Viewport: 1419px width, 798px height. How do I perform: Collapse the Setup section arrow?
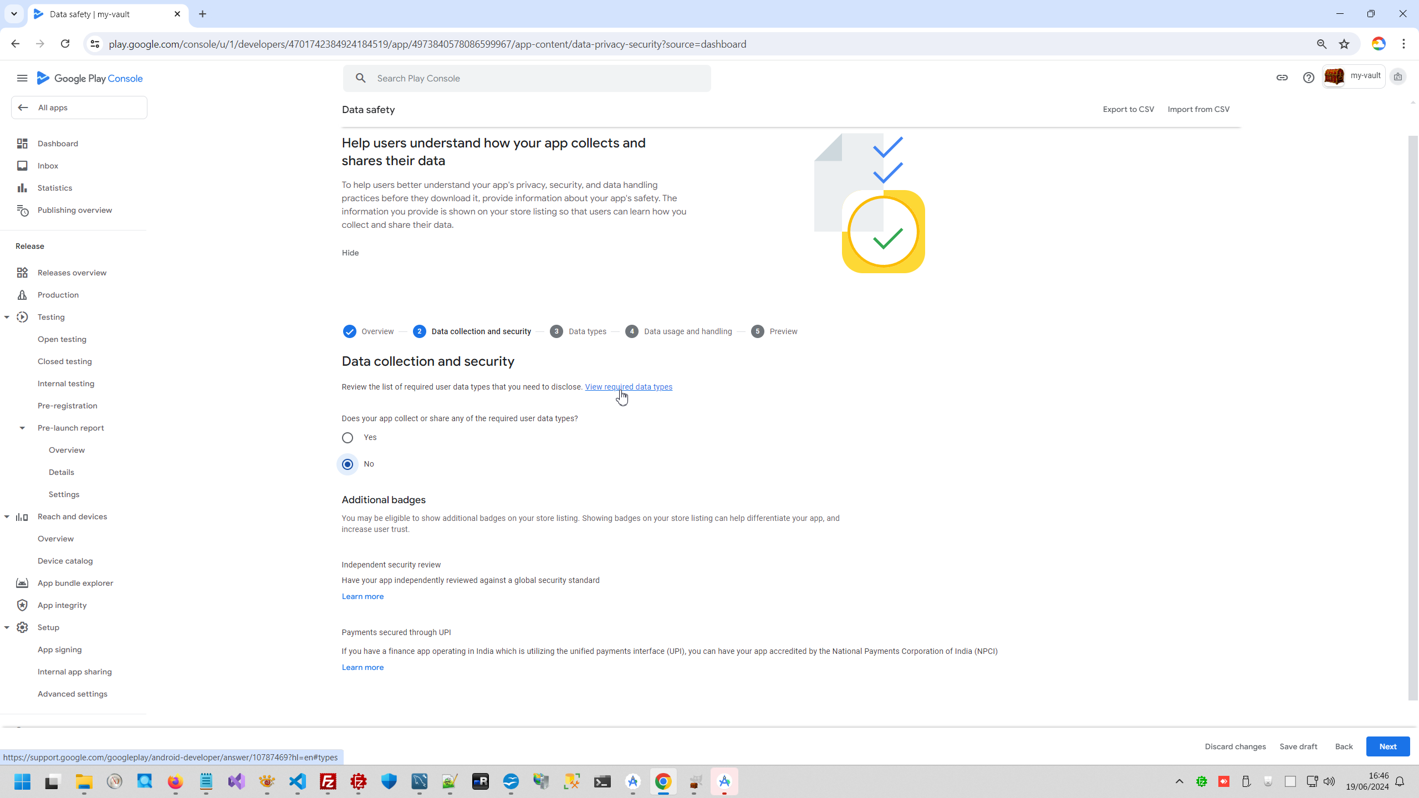(x=7, y=627)
